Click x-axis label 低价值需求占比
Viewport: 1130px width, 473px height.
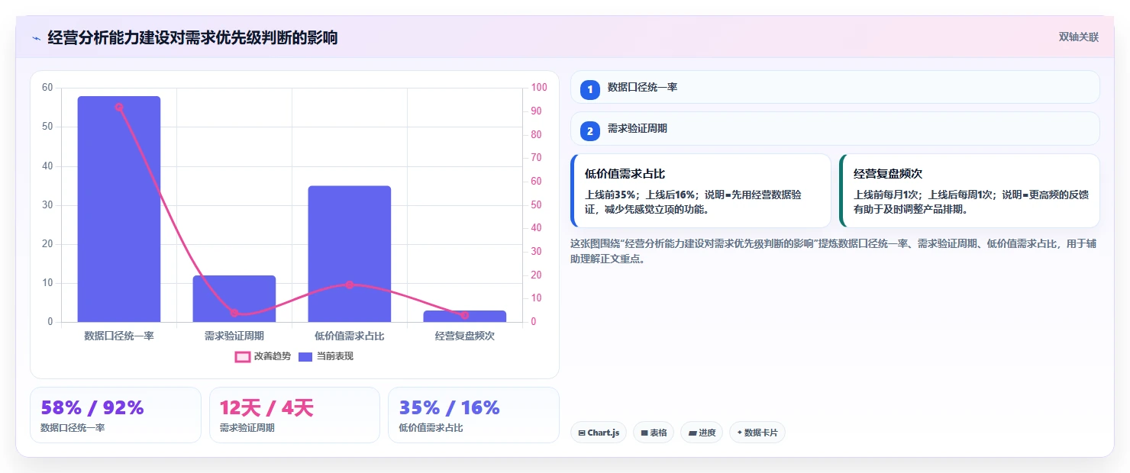pos(350,336)
